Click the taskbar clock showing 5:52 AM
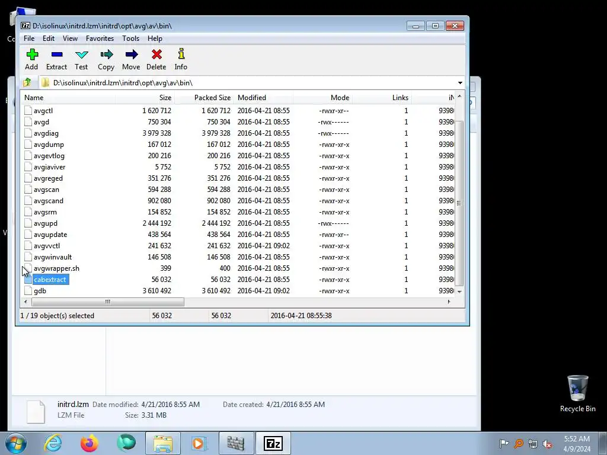 tap(577, 443)
